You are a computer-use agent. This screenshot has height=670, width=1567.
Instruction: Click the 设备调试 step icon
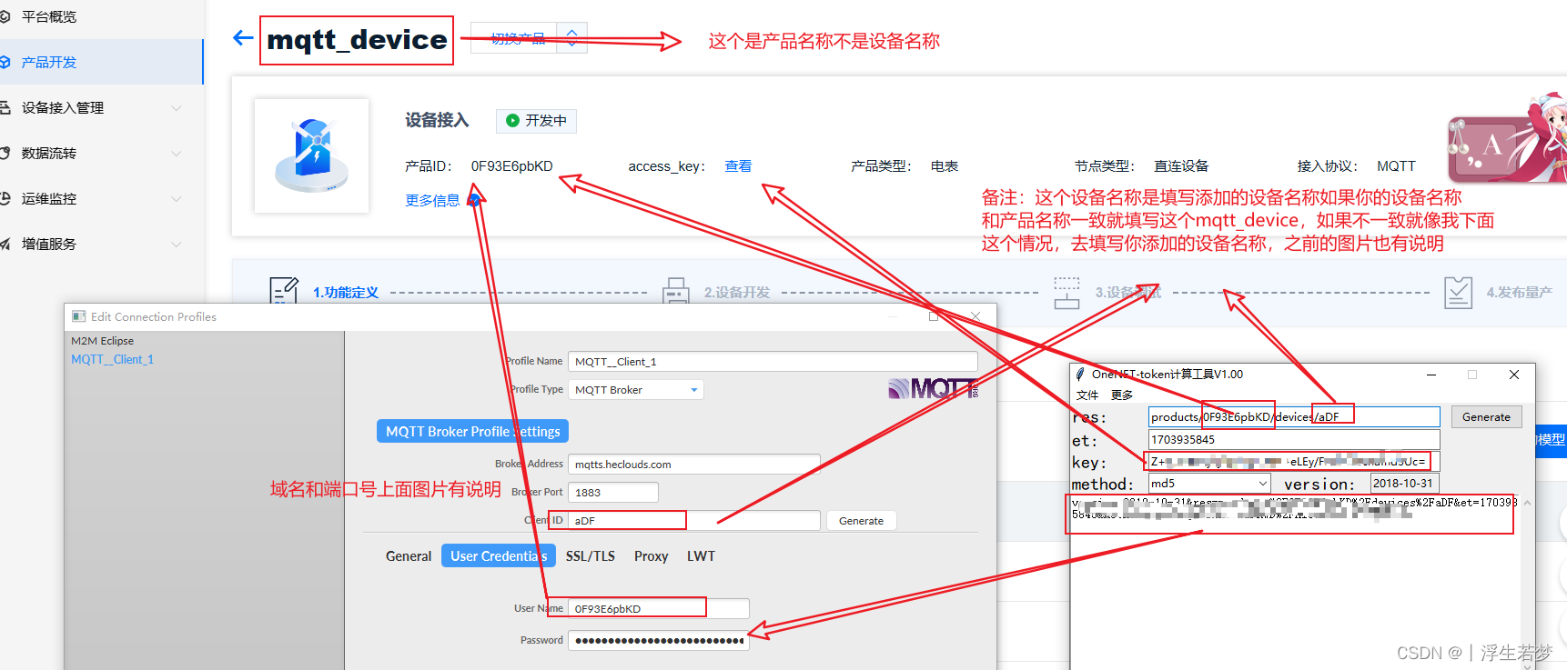point(1067,292)
